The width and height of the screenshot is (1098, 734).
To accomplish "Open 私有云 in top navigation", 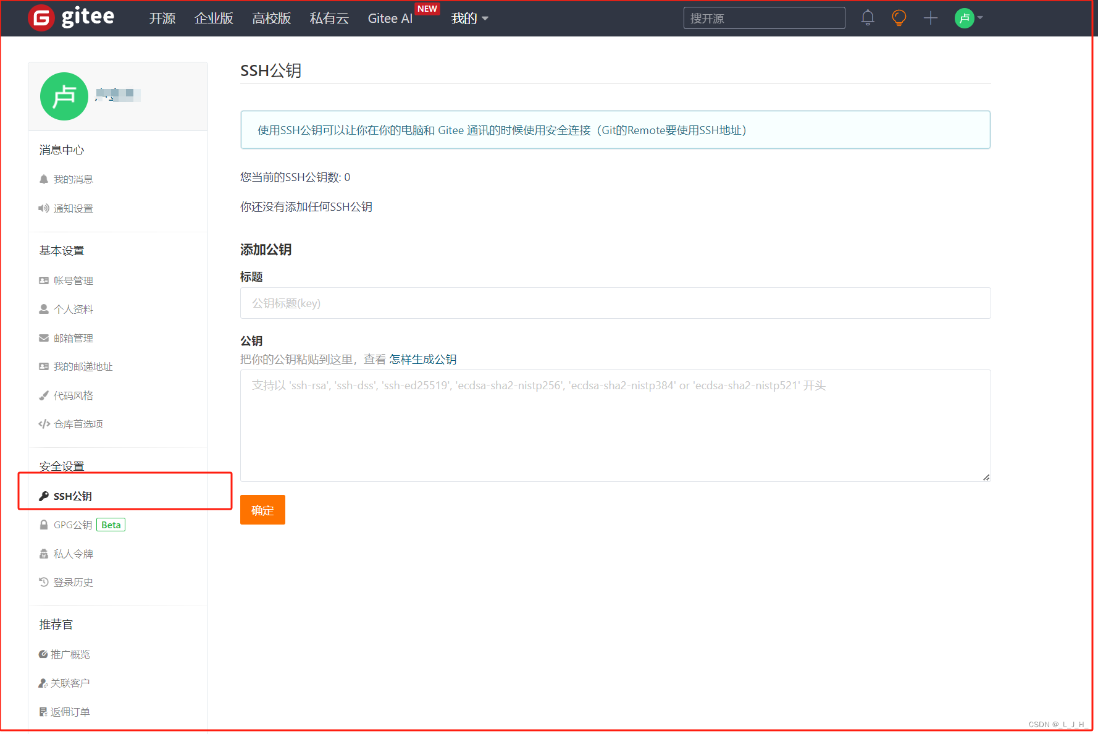I will click(329, 19).
